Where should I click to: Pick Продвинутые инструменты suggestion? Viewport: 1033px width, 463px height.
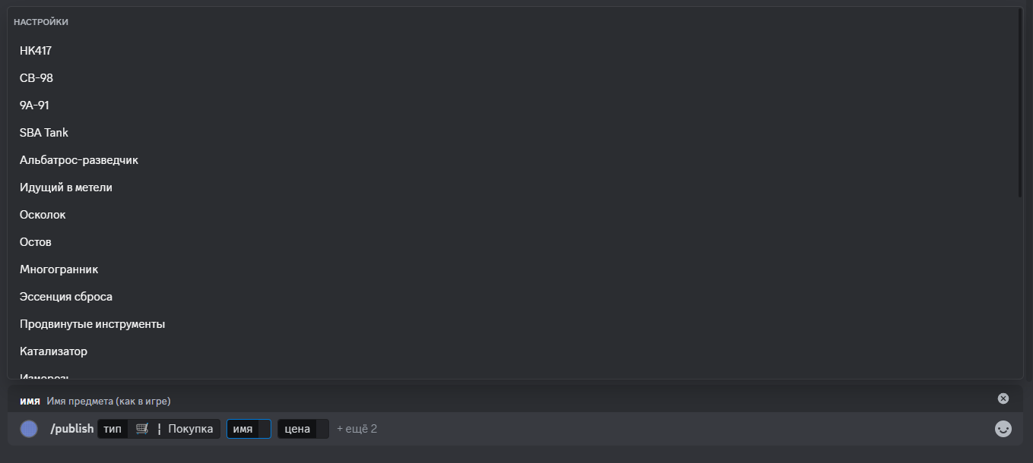pyautogui.click(x=514, y=324)
